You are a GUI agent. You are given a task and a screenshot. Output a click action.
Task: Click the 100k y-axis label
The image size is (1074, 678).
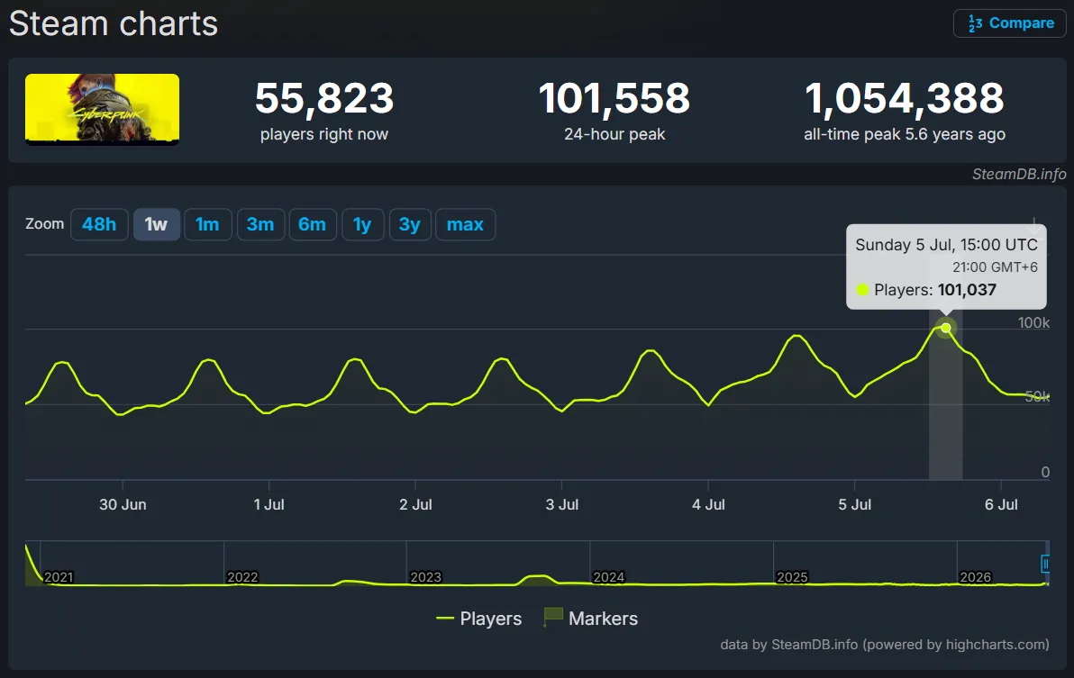point(1033,323)
